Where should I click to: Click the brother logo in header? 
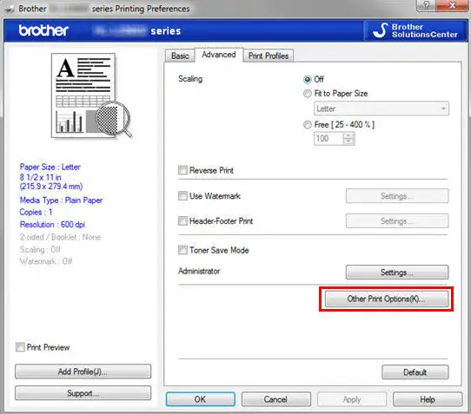click(x=43, y=30)
